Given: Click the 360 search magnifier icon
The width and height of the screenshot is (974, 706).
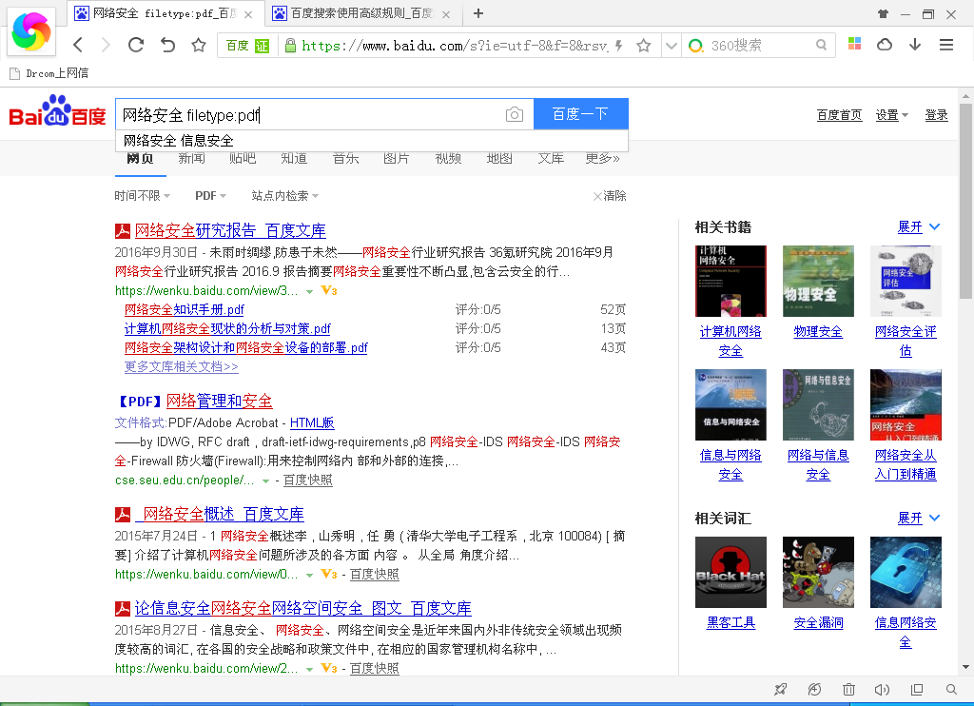Looking at the screenshot, I should coord(821,45).
